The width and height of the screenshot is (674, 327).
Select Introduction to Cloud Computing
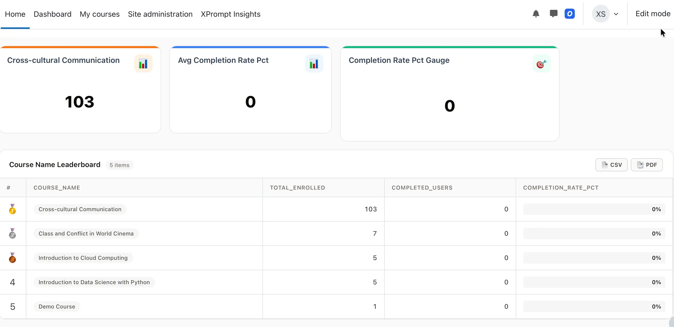tap(83, 258)
